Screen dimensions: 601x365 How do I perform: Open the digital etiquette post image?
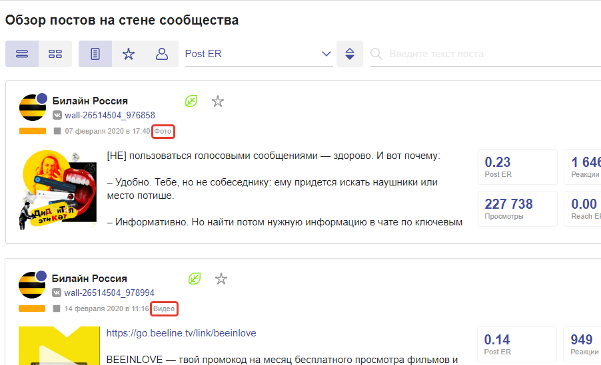57,189
